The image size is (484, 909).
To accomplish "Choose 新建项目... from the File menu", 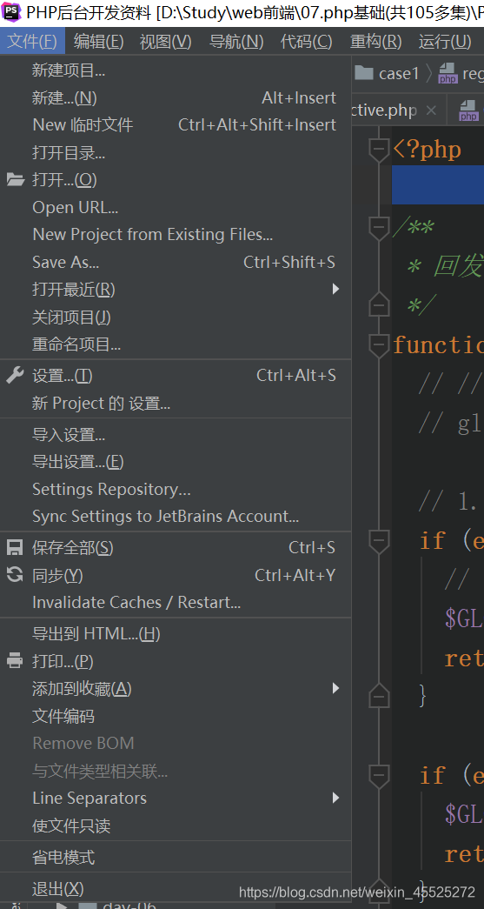I will 176,70.
